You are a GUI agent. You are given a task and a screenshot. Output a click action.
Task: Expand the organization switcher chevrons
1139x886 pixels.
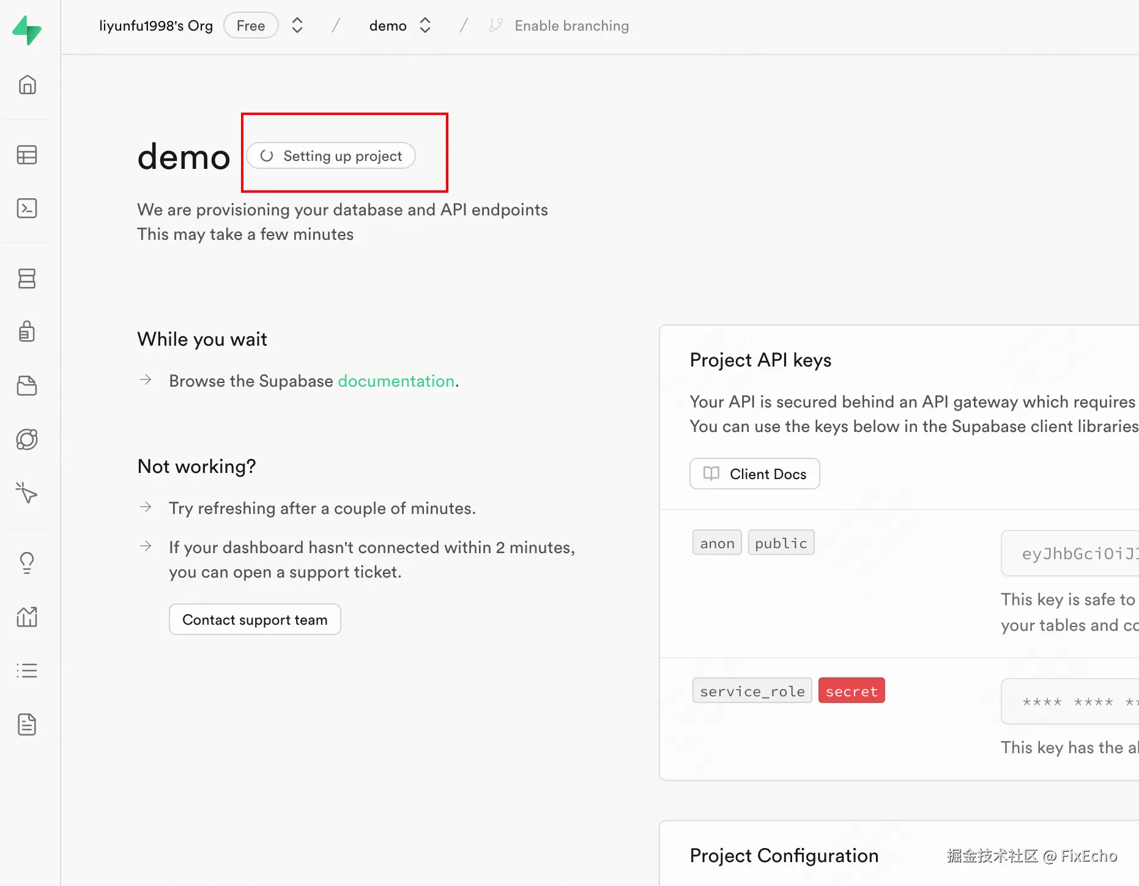297,26
